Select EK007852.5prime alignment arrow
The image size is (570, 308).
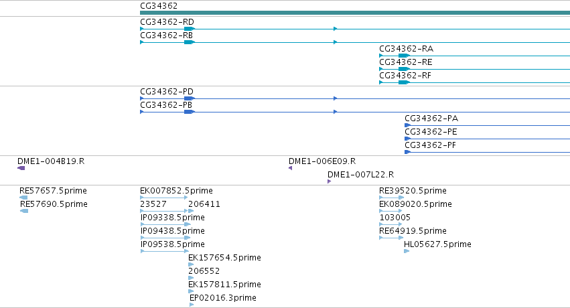point(164,198)
